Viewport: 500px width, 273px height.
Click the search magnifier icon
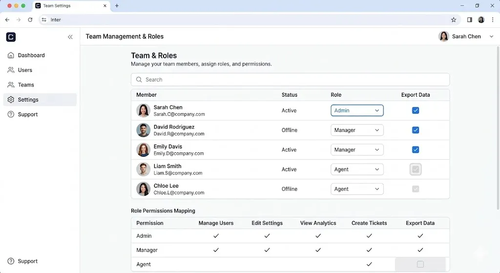(139, 80)
